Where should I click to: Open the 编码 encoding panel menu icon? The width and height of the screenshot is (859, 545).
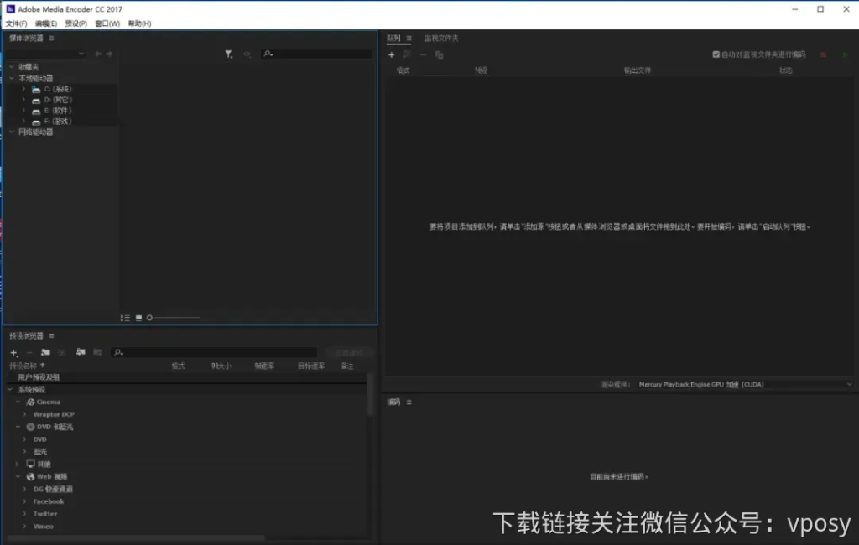pyautogui.click(x=409, y=402)
